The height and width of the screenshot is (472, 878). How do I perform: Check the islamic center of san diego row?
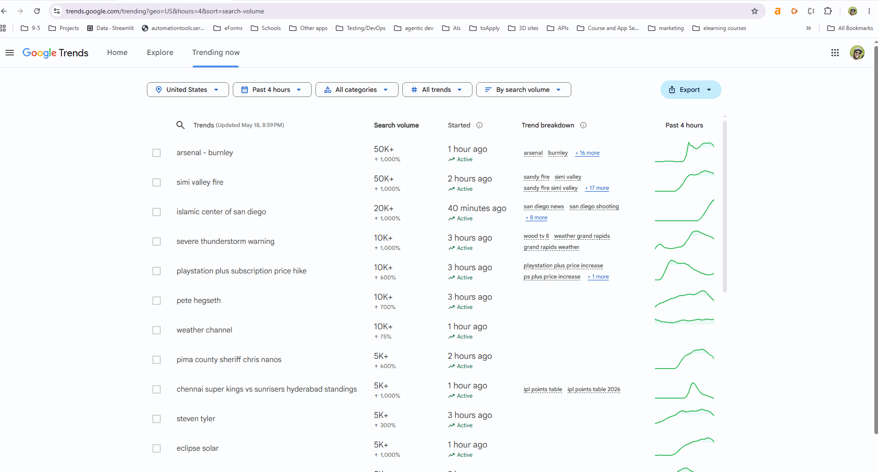[x=157, y=212]
